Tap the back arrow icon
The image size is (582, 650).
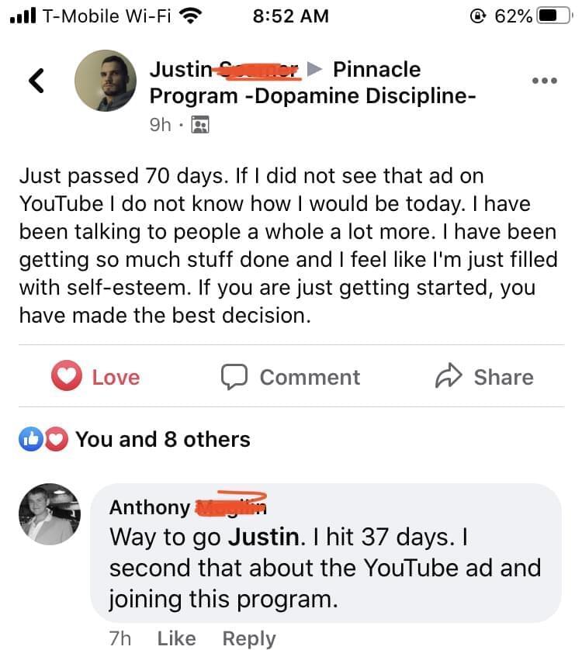(35, 80)
